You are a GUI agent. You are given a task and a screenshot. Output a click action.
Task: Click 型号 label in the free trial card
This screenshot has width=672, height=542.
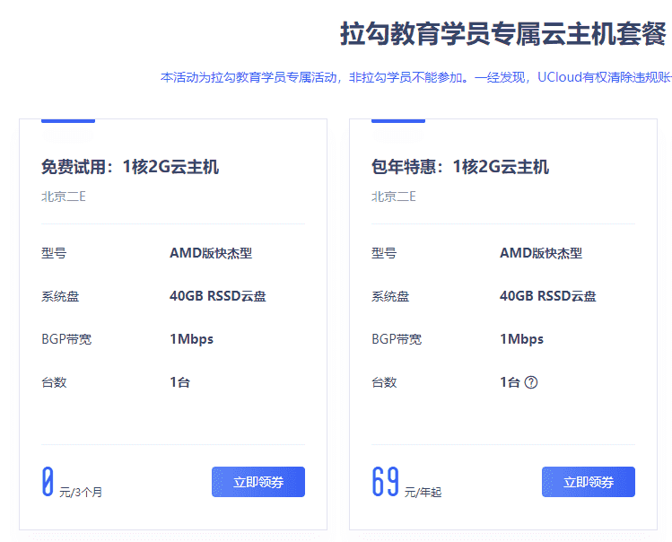pos(54,253)
